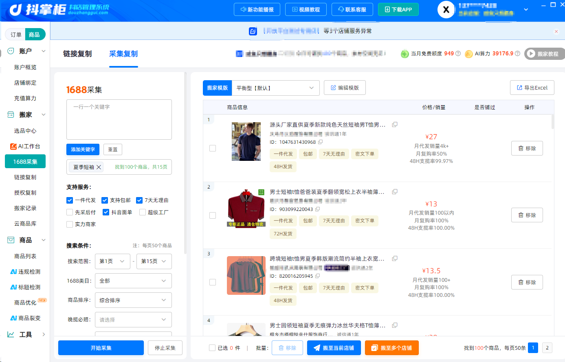Open the 搬家模版 template dropdown

275,88
